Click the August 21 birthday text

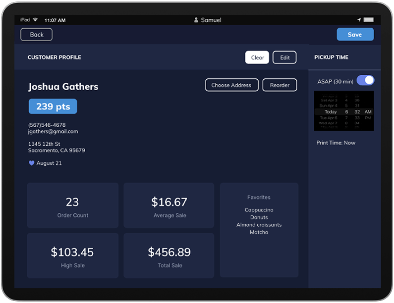point(49,163)
